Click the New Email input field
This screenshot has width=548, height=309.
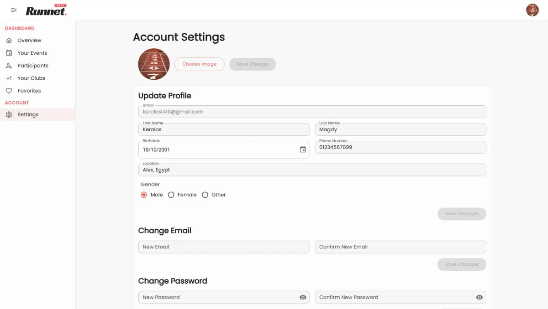pyautogui.click(x=223, y=247)
